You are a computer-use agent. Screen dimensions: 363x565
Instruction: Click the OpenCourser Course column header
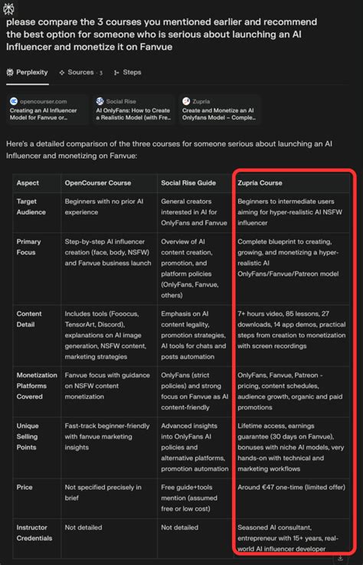click(98, 183)
